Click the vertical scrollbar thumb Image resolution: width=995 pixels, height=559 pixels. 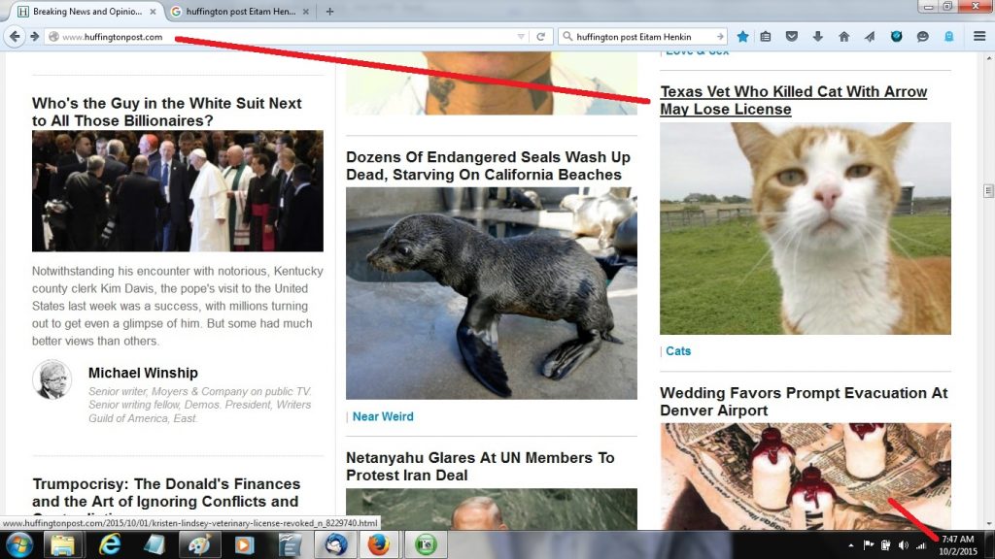(988, 191)
